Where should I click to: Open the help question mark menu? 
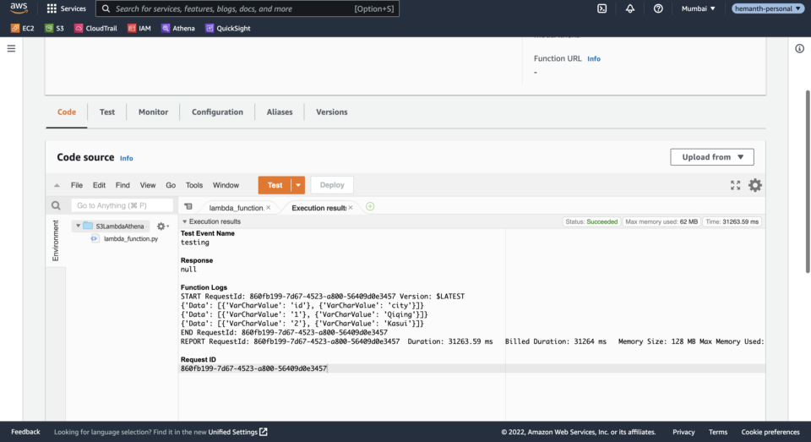(x=658, y=8)
